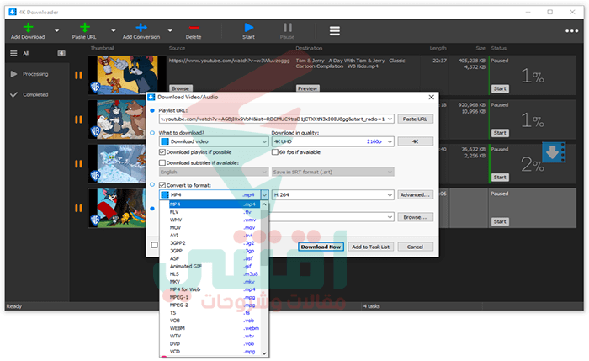Uncheck Download playlist if possible

coord(162,152)
